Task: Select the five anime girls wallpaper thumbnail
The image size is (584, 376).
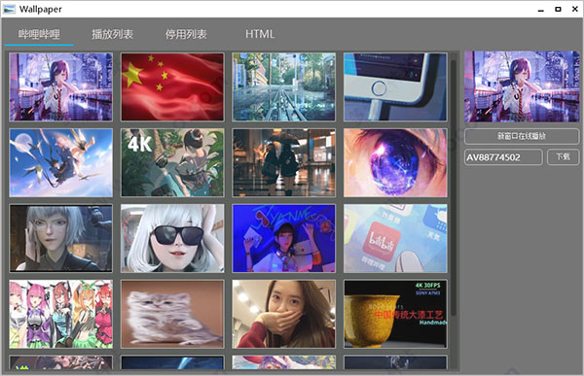Action: 60,314
